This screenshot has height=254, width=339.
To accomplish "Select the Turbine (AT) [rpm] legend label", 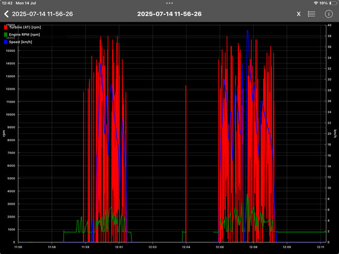I will [25, 27].
